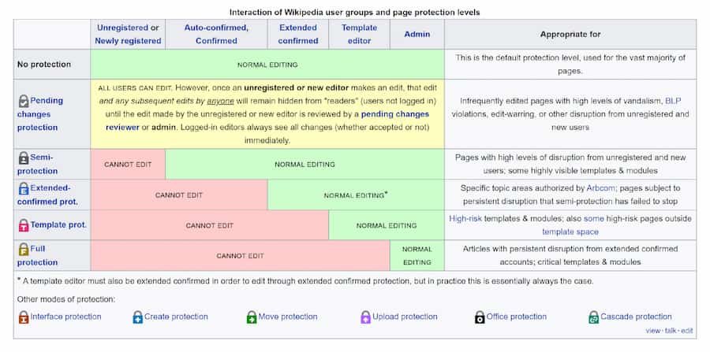Open the High-risk link
The width and height of the screenshot is (710, 352).
coord(465,219)
